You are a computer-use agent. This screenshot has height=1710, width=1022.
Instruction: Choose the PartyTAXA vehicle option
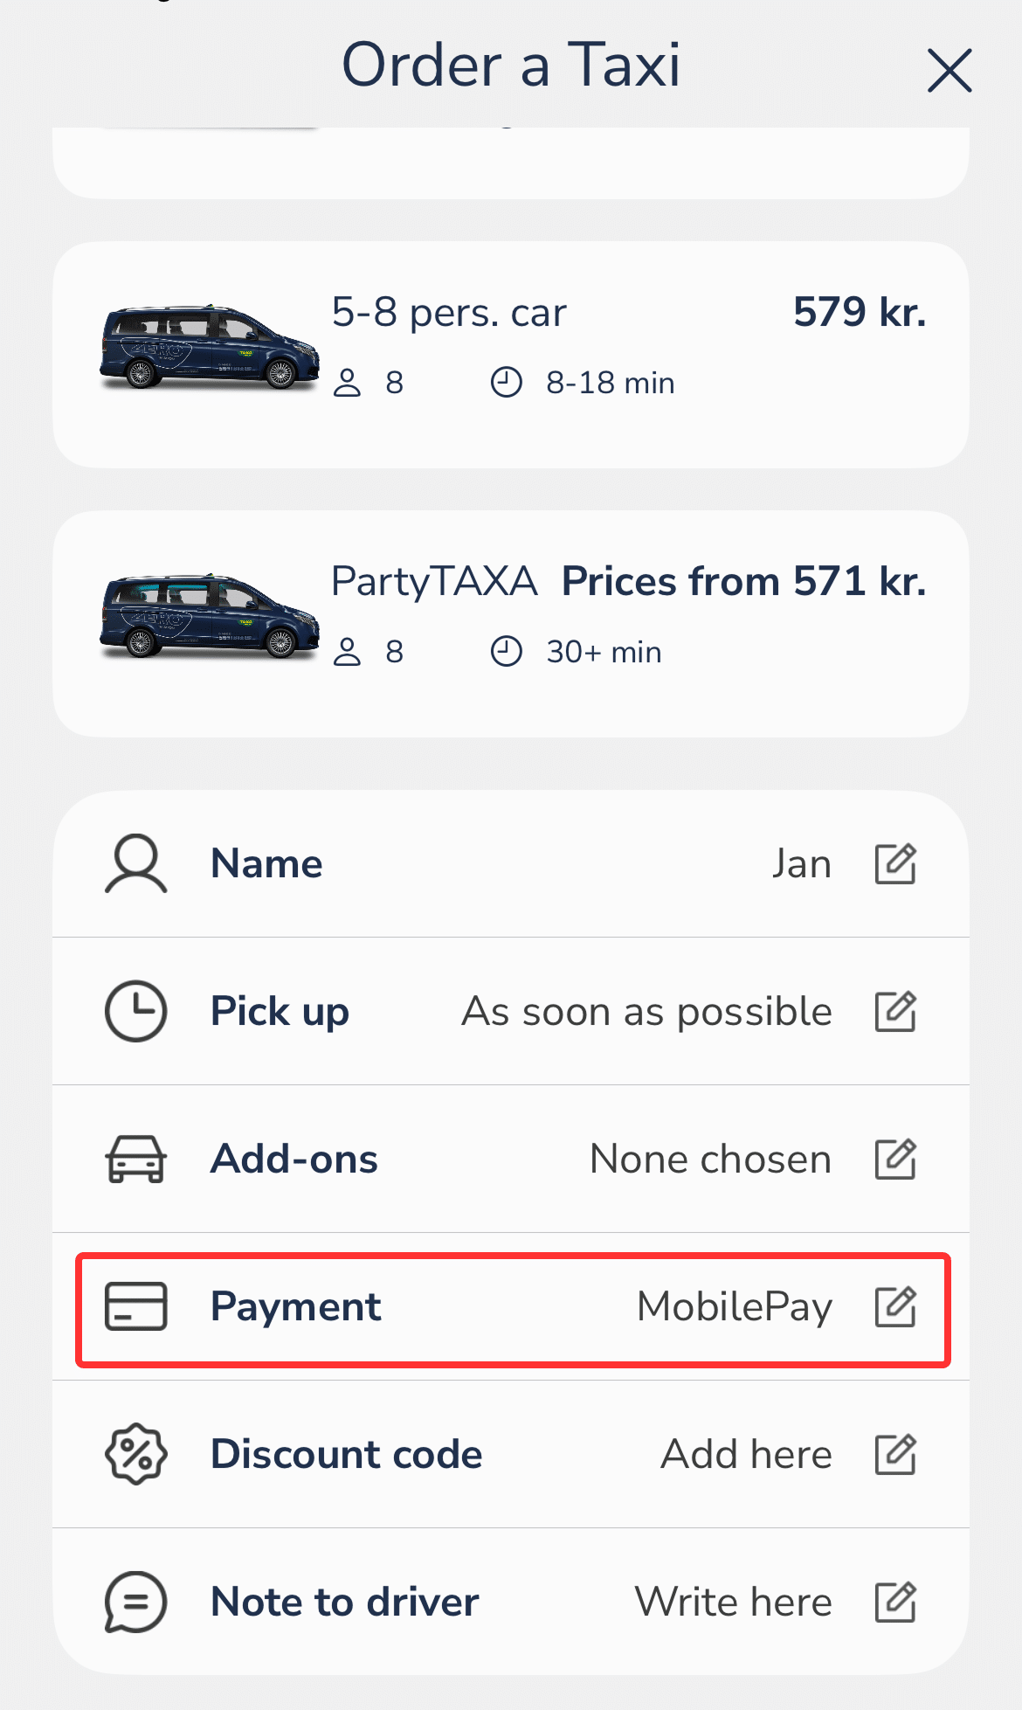511,623
